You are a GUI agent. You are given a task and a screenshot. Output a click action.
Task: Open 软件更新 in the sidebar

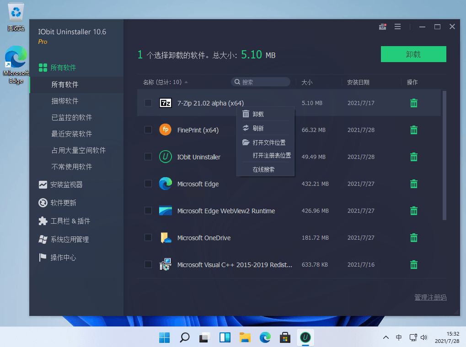pos(57,203)
